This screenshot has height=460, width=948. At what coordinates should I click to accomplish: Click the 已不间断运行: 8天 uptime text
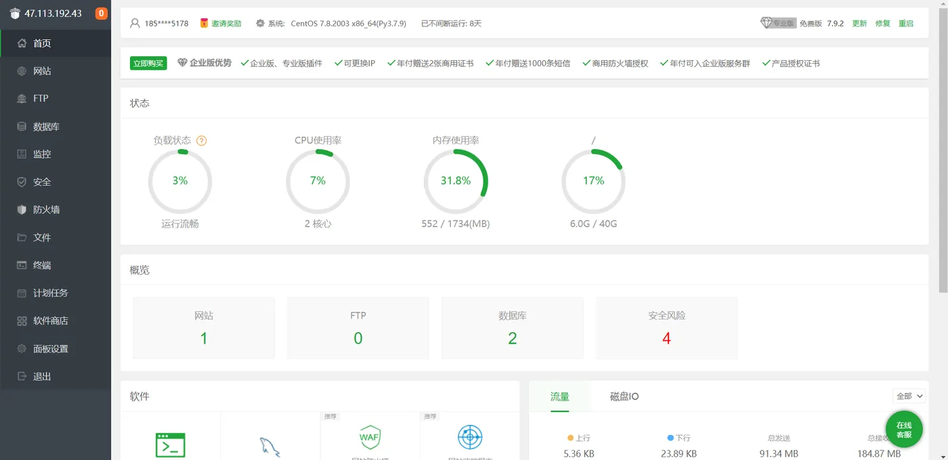[452, 23]
